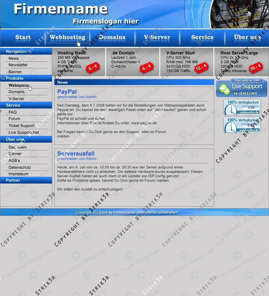The width and height of the screenshot is (269, 296).
Task: Select Webspace under Produkte in the sidebar
Action: pyautogui.click(x=18, y=85)
